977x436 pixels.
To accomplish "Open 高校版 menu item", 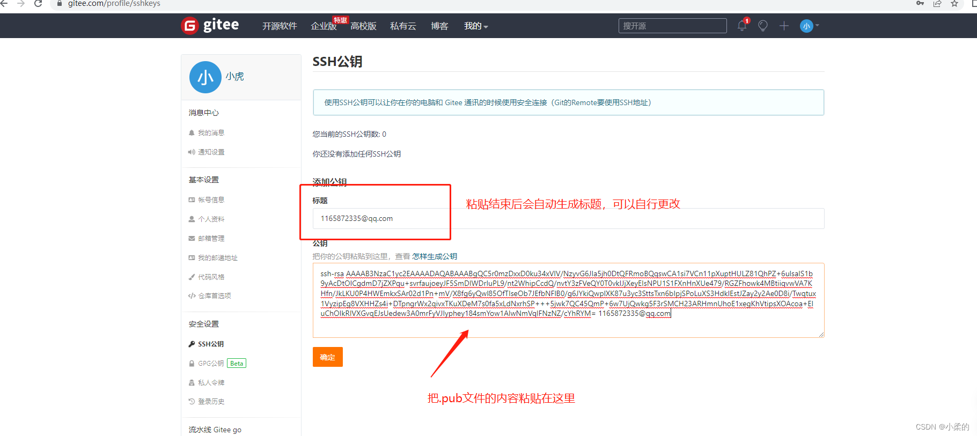I will pos(363,26).
